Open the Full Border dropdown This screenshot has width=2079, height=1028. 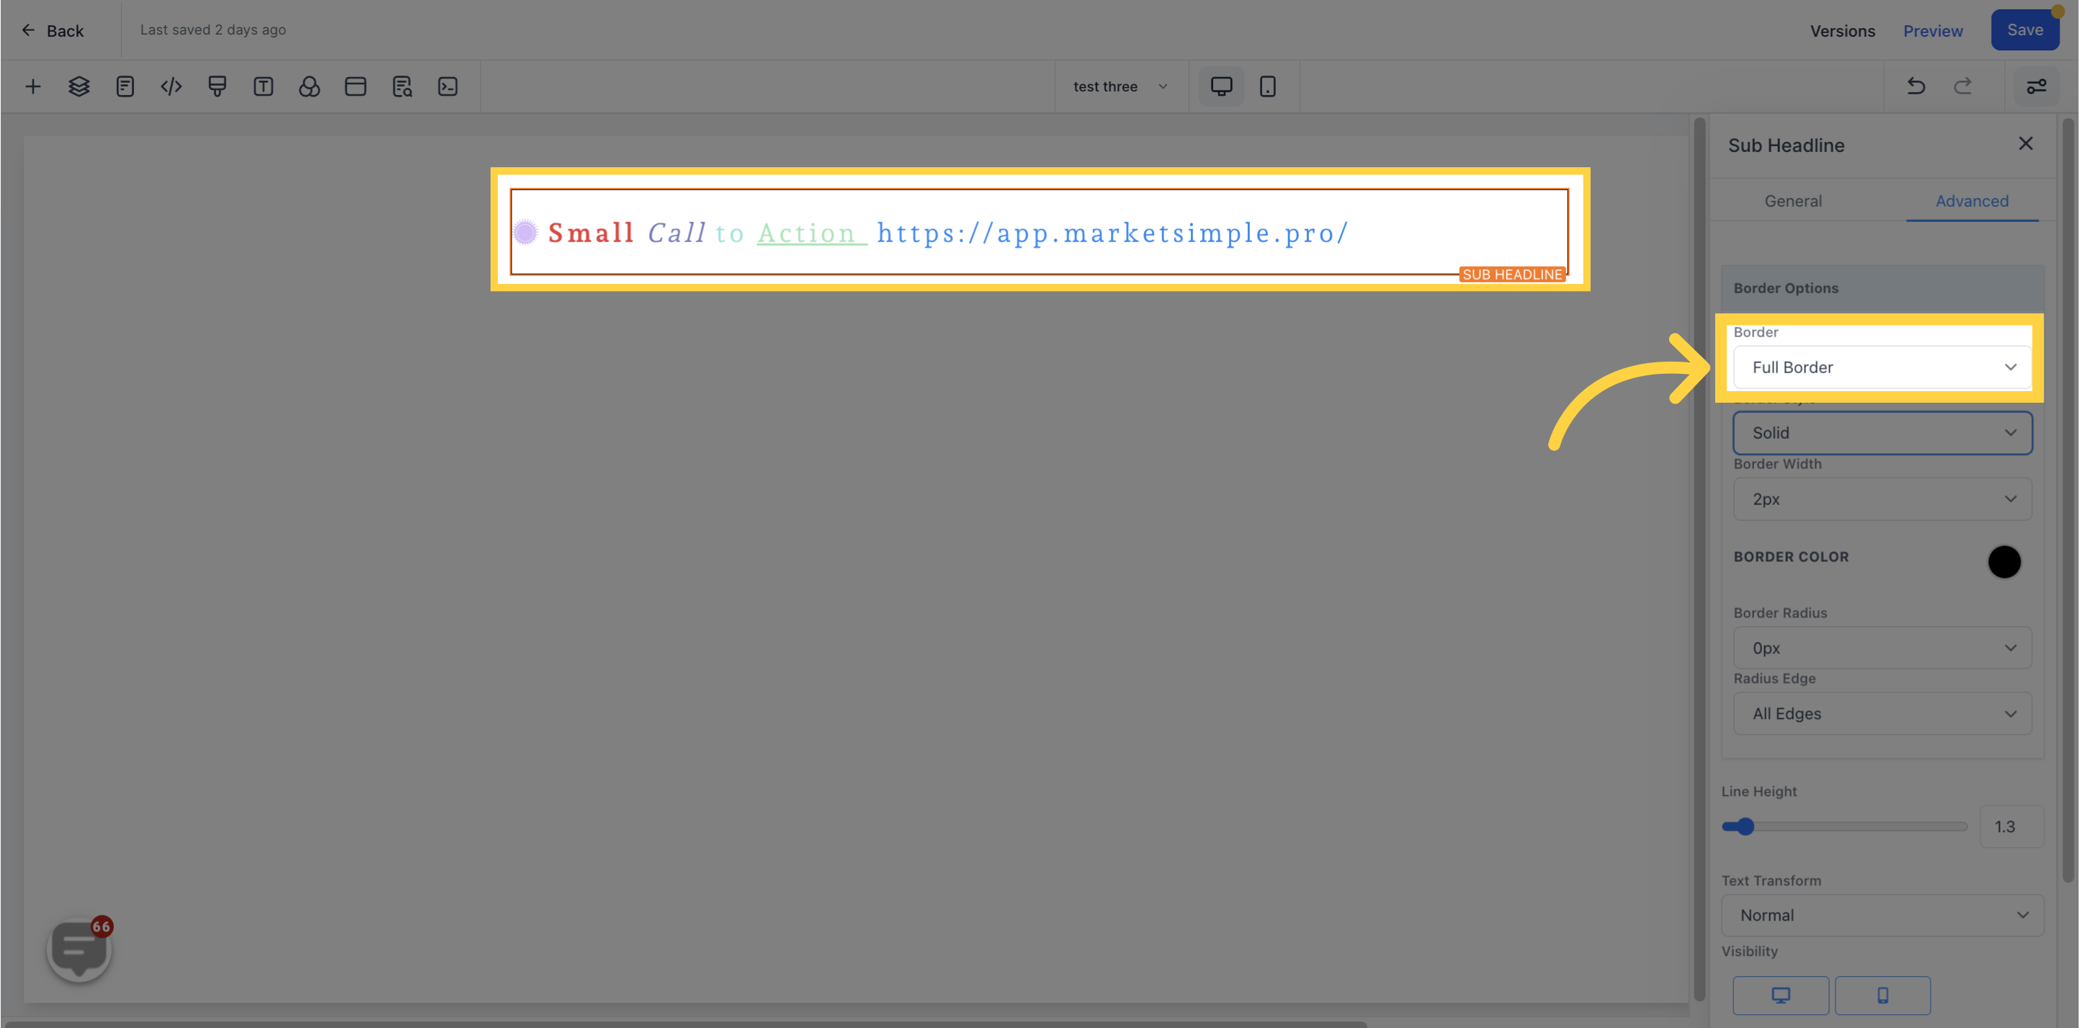tap(1882, 367)
